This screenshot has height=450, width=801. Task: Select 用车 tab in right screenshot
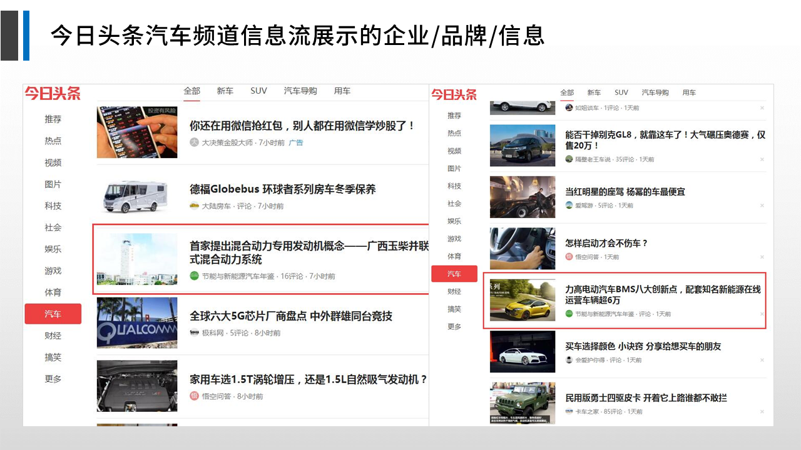tap(689, 92)
